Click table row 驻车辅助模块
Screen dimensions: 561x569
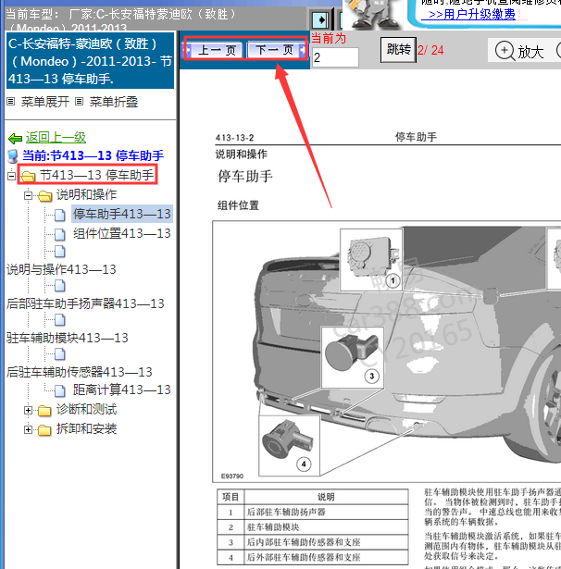[x=313, y=527]
